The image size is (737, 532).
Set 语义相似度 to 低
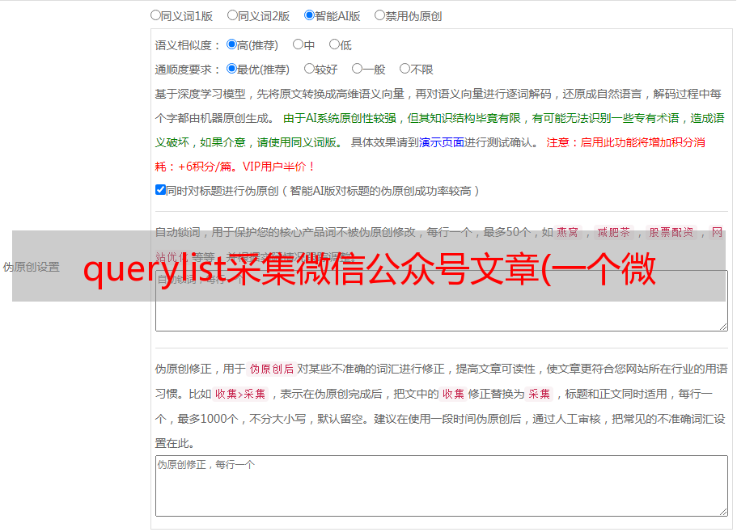coord(334,44)
